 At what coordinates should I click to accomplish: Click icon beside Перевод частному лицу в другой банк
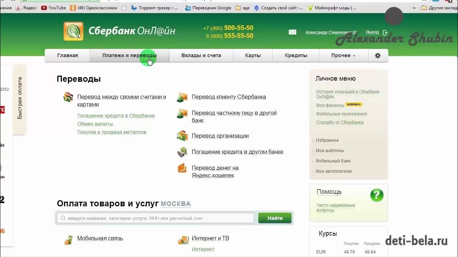tap(182, 114)
